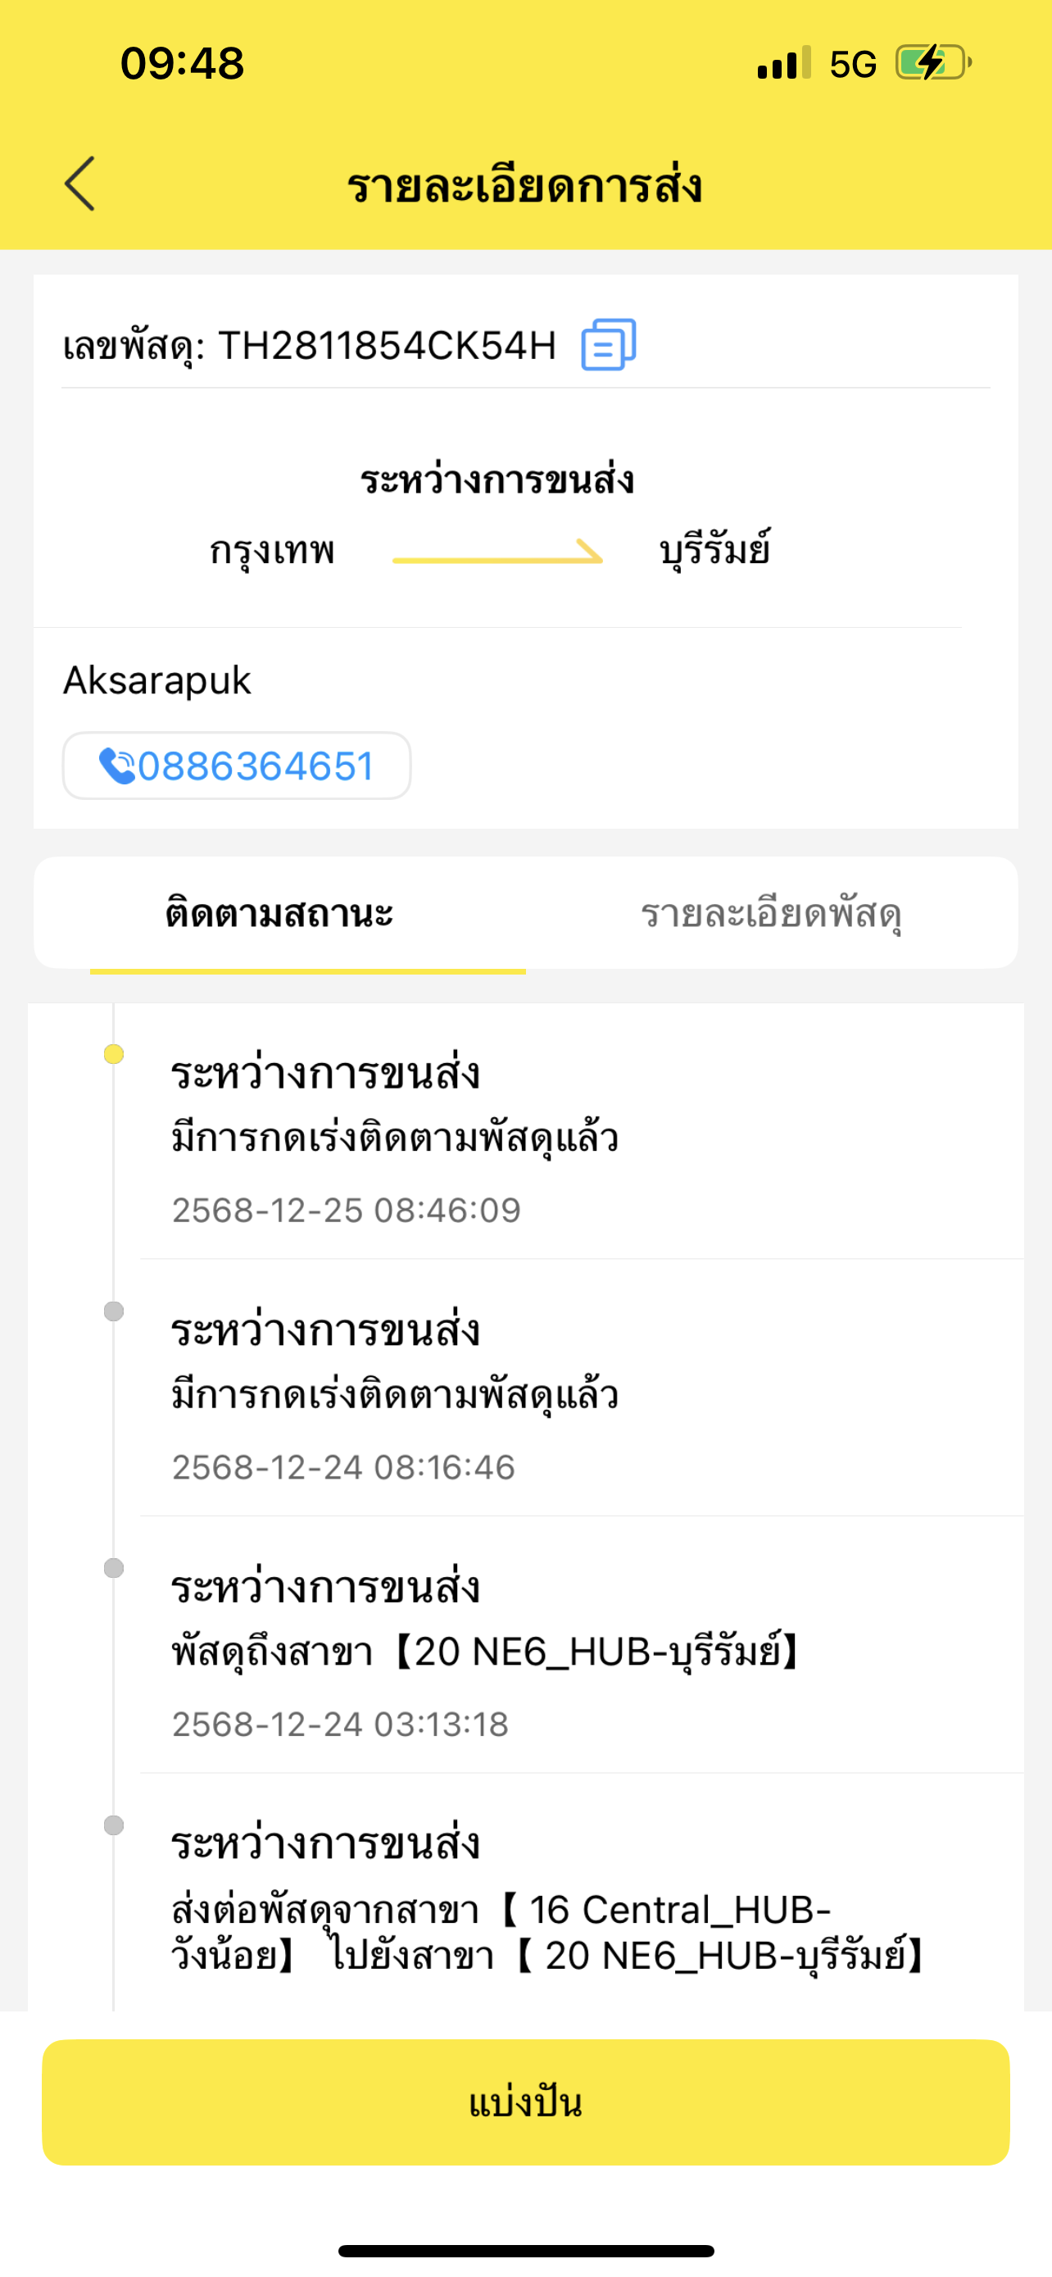
Task: Select yellow latest-status timeline dot
Action: (x=114, y=1055)
